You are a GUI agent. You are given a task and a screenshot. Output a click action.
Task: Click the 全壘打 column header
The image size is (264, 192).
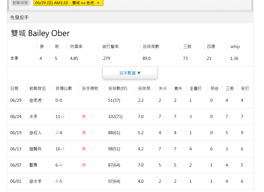[196, 88]
